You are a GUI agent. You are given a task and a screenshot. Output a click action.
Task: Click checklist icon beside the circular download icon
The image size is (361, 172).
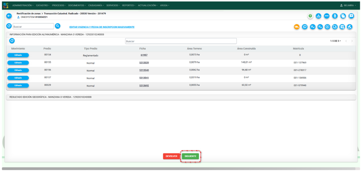[x=320, y=27]
